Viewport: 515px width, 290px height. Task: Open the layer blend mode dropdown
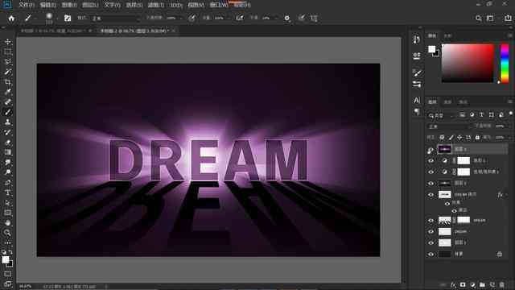click(x=449, y=126)
